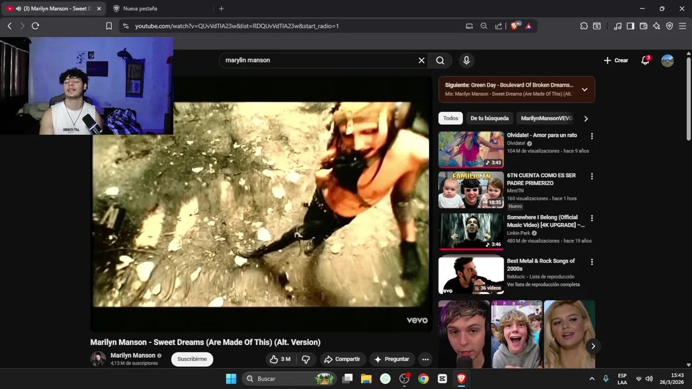Open options for 6TN CUENTA COMO video
Screen dimensions: 692x389
point(591,176)
